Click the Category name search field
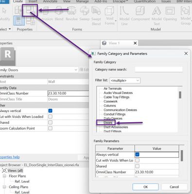 pos(158,69)
